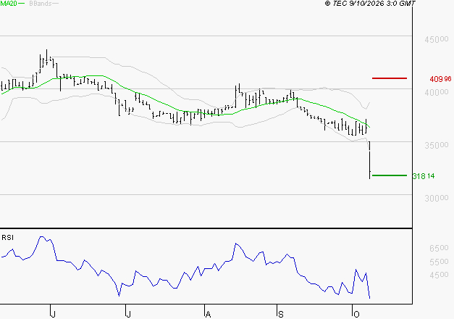Click the S month marker
454x319 pixels.
[280, 314]
